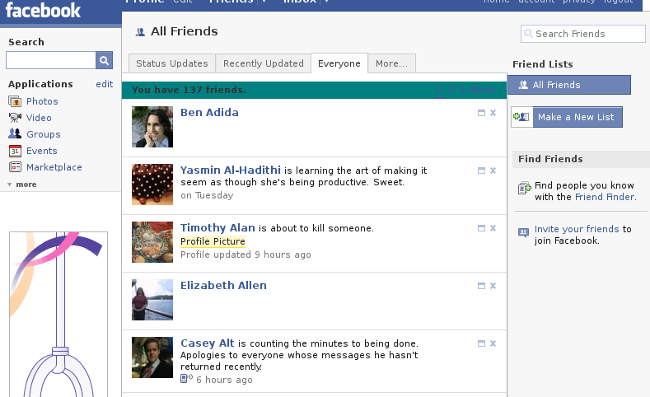Remove Elizabeth Allen using the x icon
The width and height of the screenshot is (650, 397).
(493, 286)
